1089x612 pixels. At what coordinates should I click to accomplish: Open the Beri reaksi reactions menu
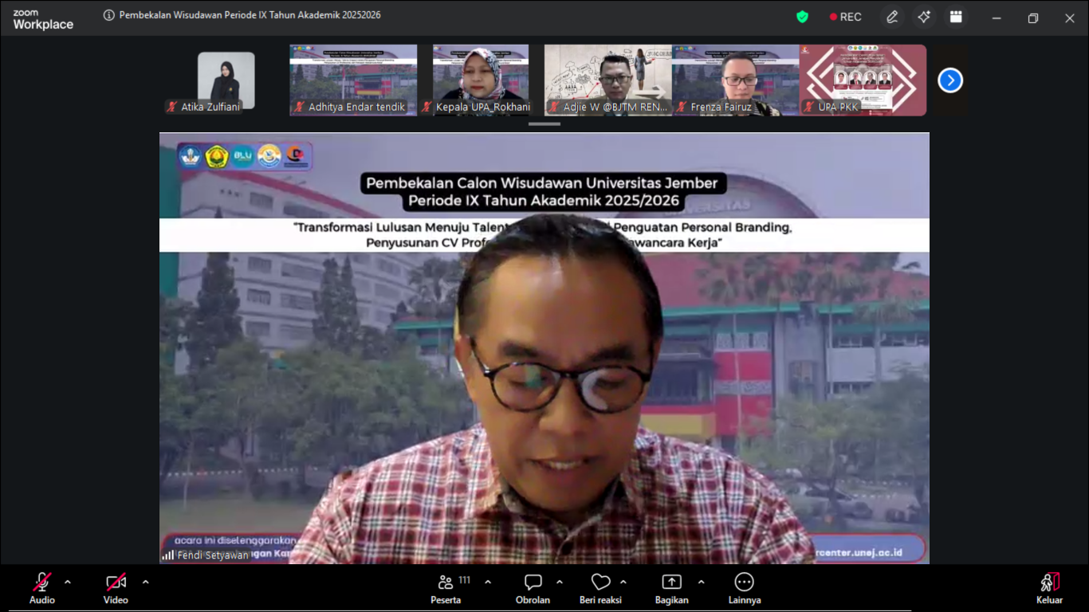click(x=600, y=588)
